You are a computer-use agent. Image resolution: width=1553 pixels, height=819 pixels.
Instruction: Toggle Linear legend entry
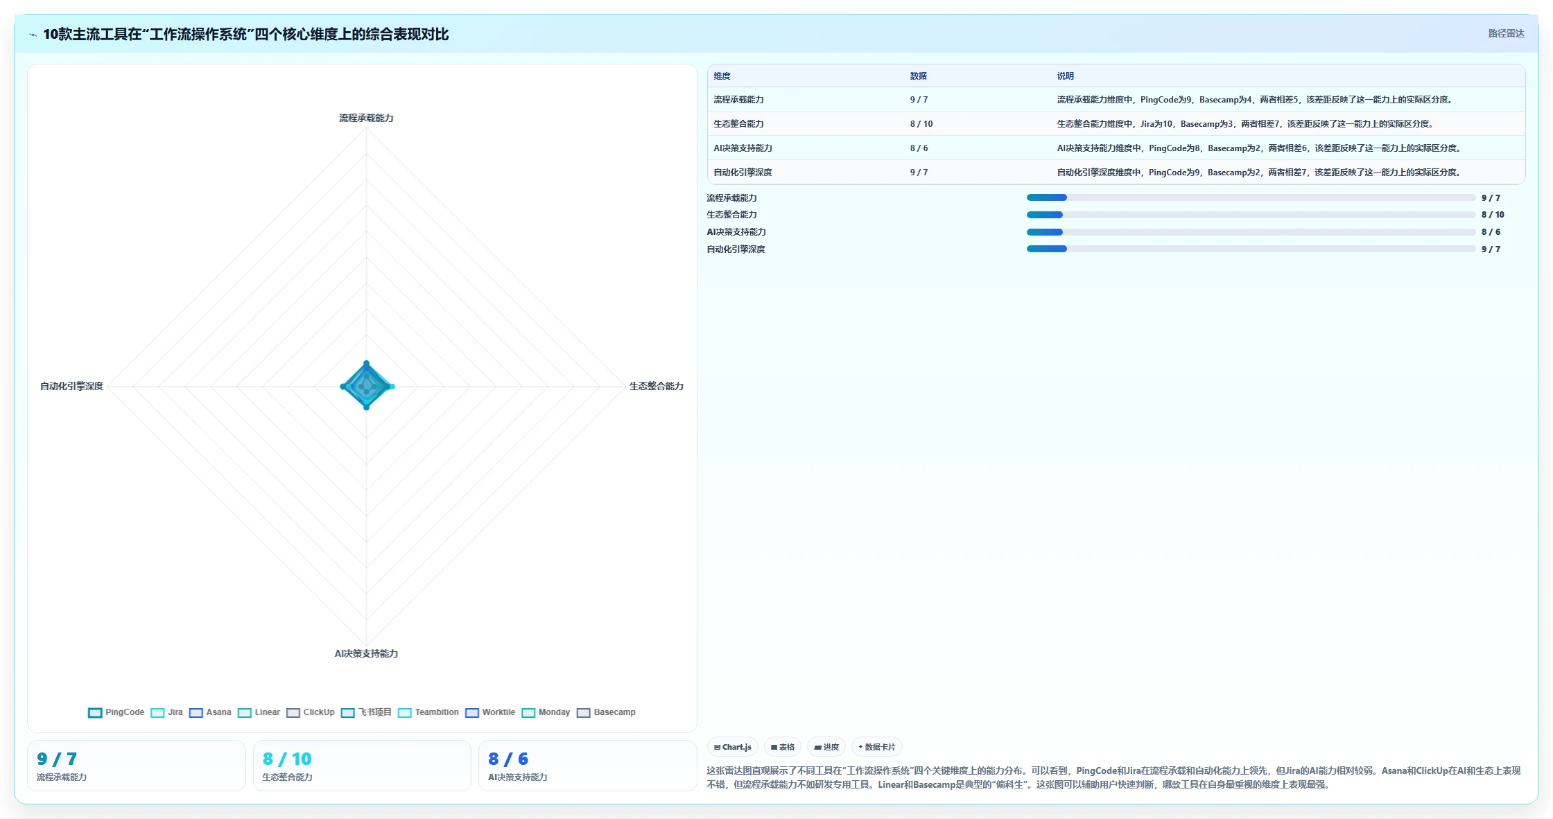coord(259,712)
